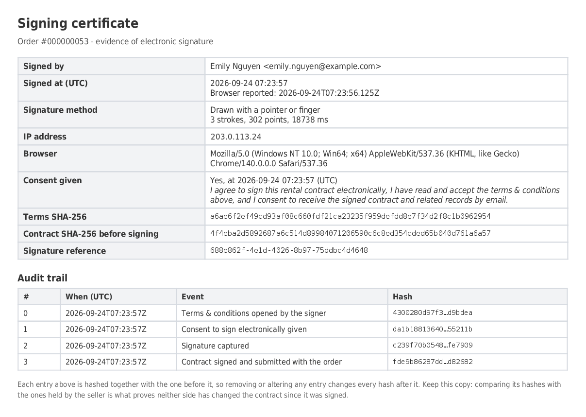Select audit entry number 0
This screenshot has width=586, height=417.
26,313
